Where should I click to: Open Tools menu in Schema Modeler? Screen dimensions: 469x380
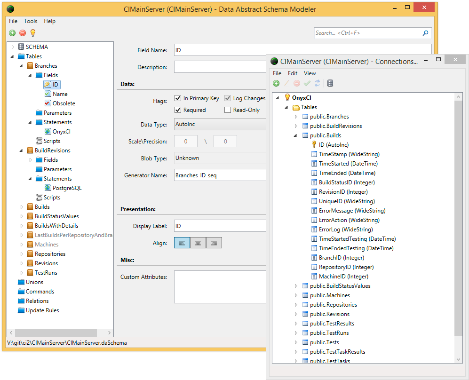31,21
